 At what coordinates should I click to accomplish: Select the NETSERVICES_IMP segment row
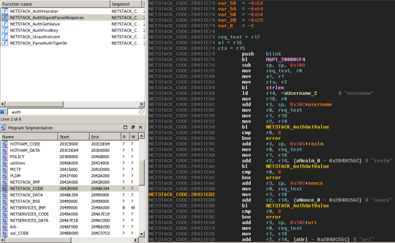click(x=70, y=208)
